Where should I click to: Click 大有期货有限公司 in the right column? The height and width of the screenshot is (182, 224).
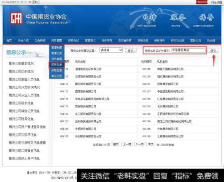tap(168, 129)
